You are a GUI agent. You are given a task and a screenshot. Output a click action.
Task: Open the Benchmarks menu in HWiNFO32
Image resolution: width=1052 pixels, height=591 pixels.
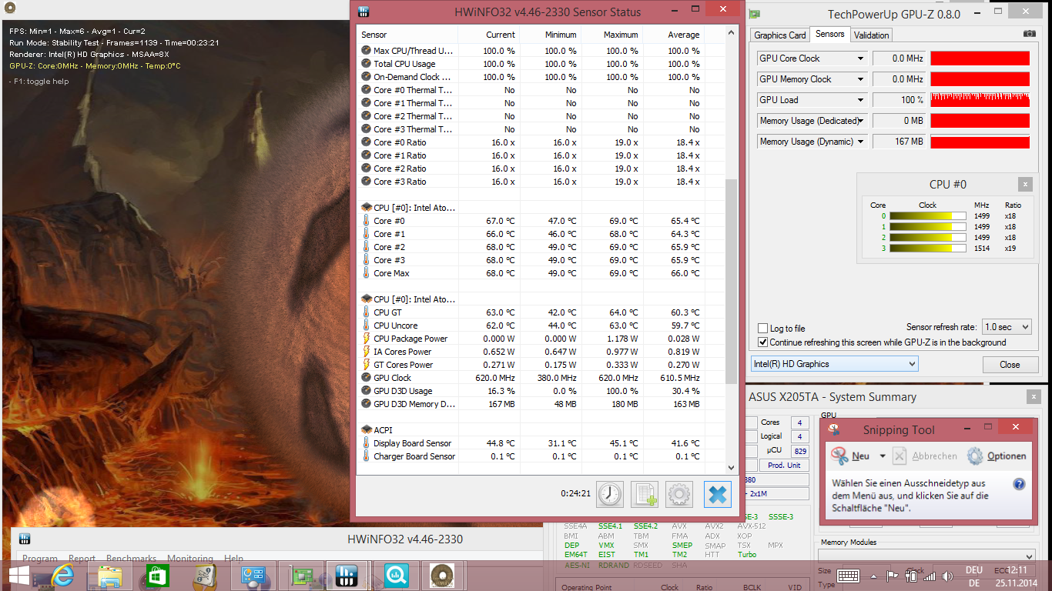(x=132, y=559)
